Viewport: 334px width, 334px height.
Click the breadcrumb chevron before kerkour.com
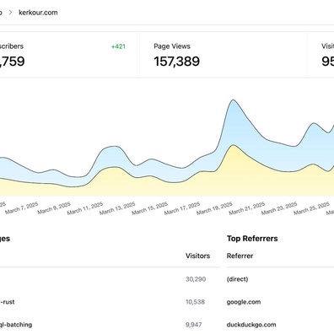point(10,13)
